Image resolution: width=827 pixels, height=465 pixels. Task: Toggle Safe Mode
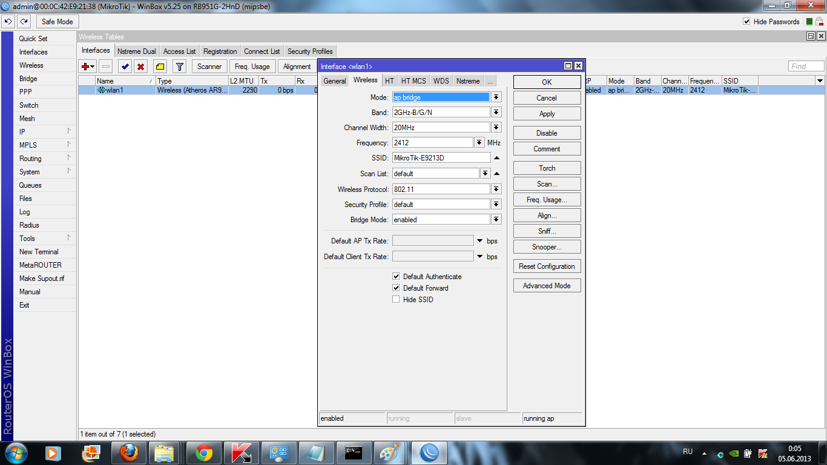(57, 22)
